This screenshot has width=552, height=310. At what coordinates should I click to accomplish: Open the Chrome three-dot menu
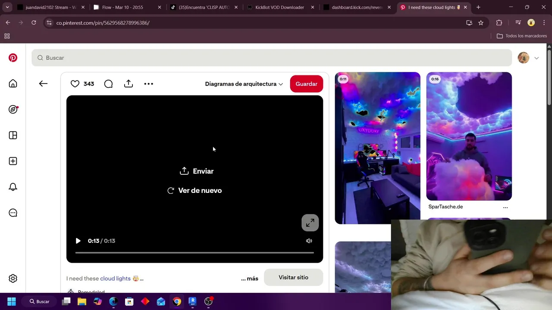(x=544, y=23)
